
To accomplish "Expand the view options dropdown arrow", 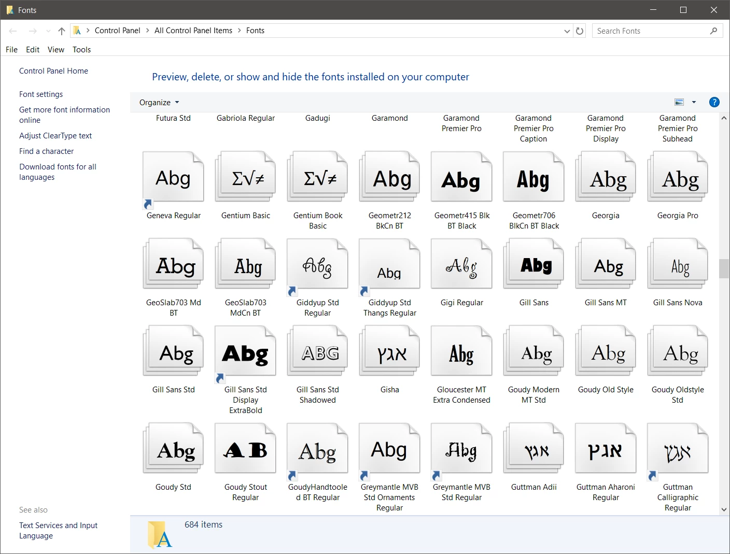I will point(694,103).
